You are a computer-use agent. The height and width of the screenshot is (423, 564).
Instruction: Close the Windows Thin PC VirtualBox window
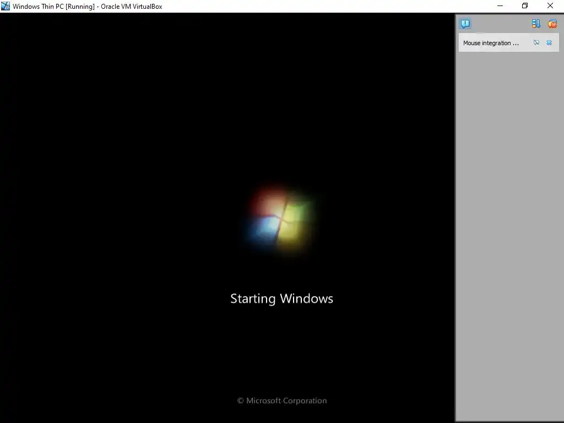tap(550, 6)
